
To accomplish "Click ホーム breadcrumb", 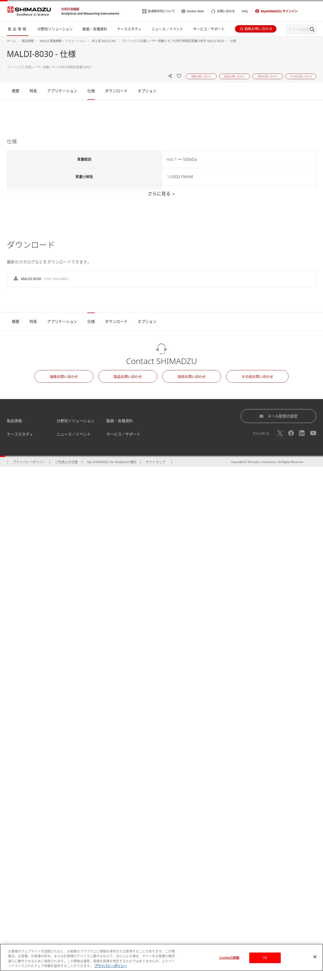I will [11, 41].
